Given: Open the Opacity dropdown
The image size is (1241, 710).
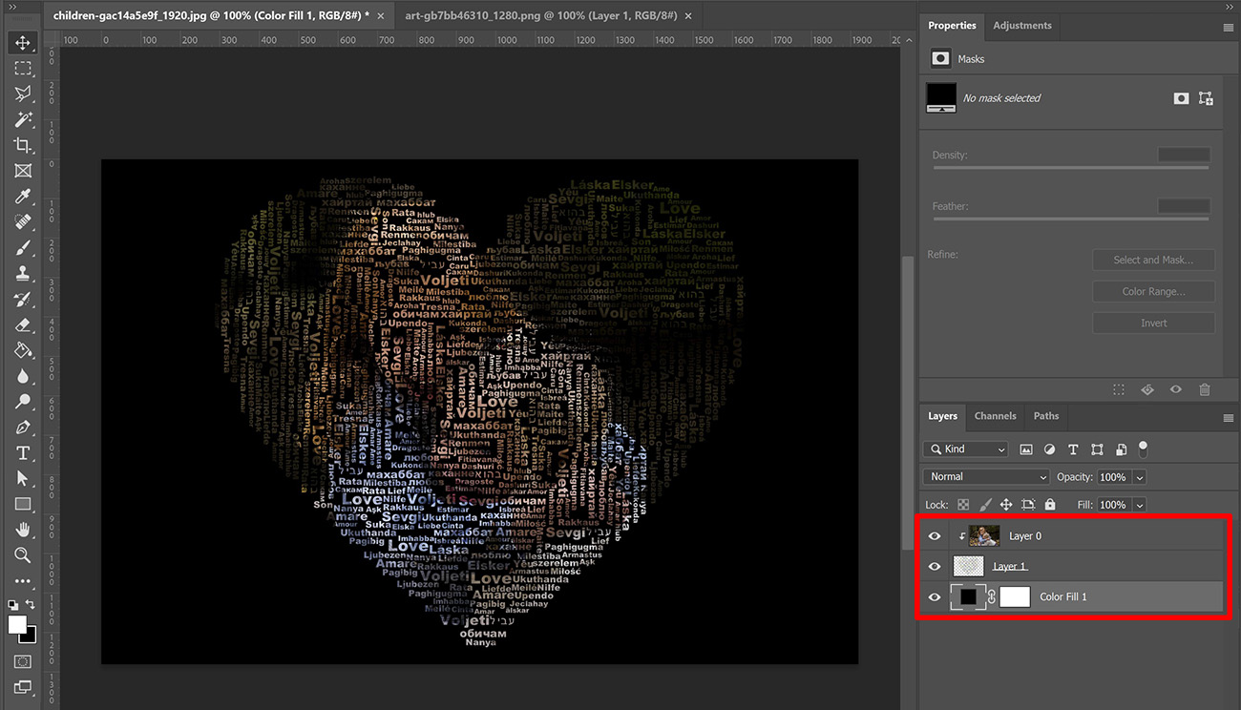Looking at the screenshot, I should pyautogui.click(x=1139, y=476).
